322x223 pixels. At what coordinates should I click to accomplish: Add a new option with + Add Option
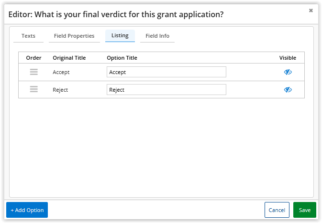click(x=27, y=210)
